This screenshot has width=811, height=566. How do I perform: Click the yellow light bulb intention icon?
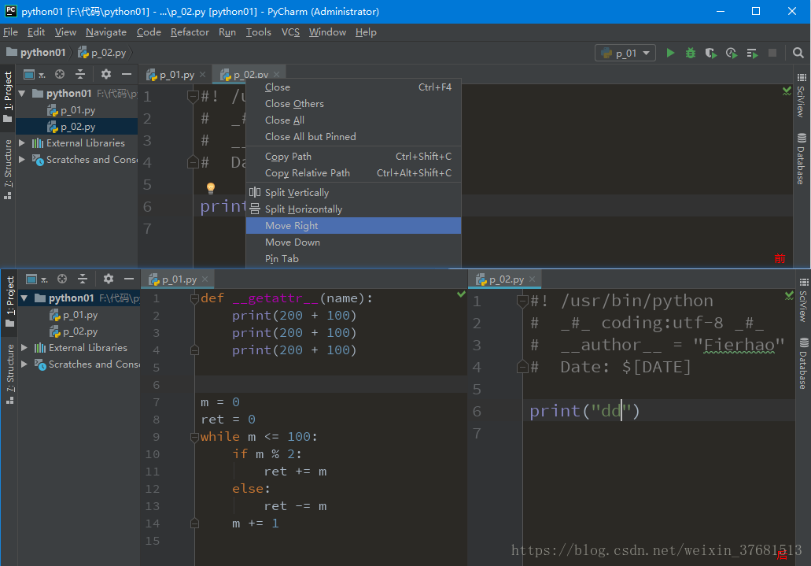[x=211, y=187]
